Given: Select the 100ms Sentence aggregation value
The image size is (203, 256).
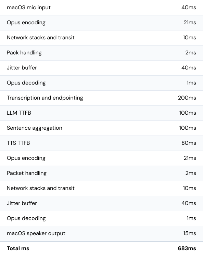Looking at the screenshot, I should click(188, 128).
